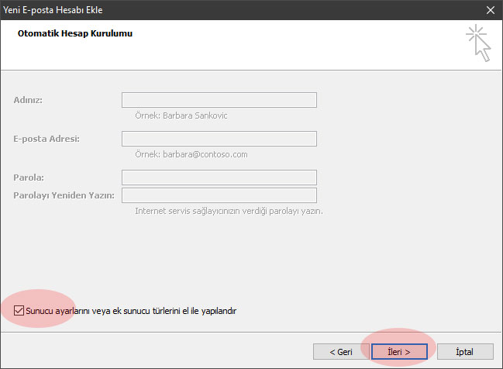Screen dimensions: 503x369
Task: Click the E-posta Adresi: label
Action: (x=47, y=139)
